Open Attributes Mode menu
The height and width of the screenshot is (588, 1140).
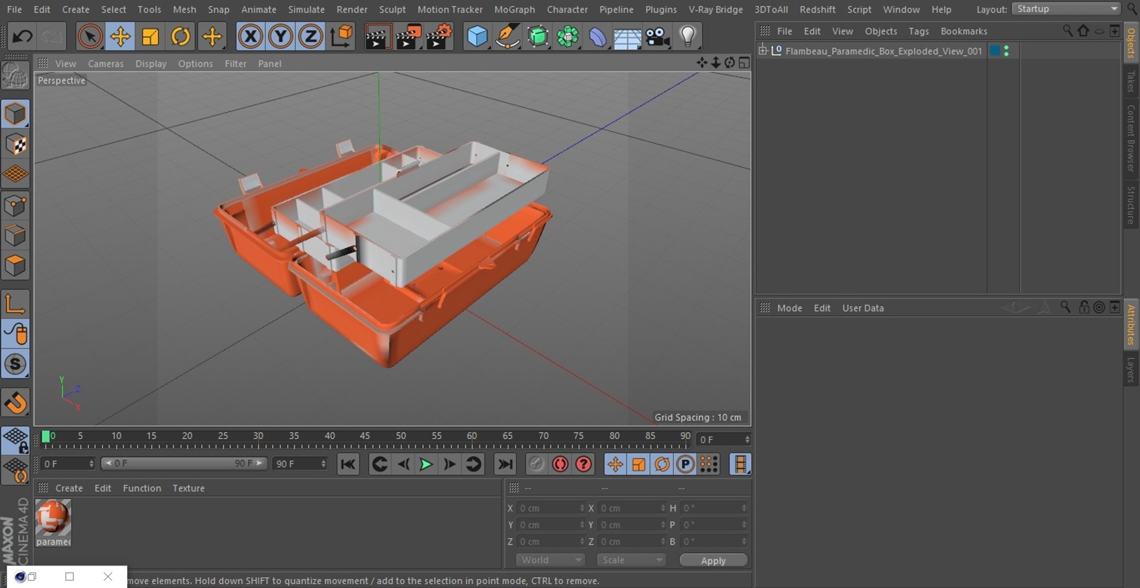point(789,308)
